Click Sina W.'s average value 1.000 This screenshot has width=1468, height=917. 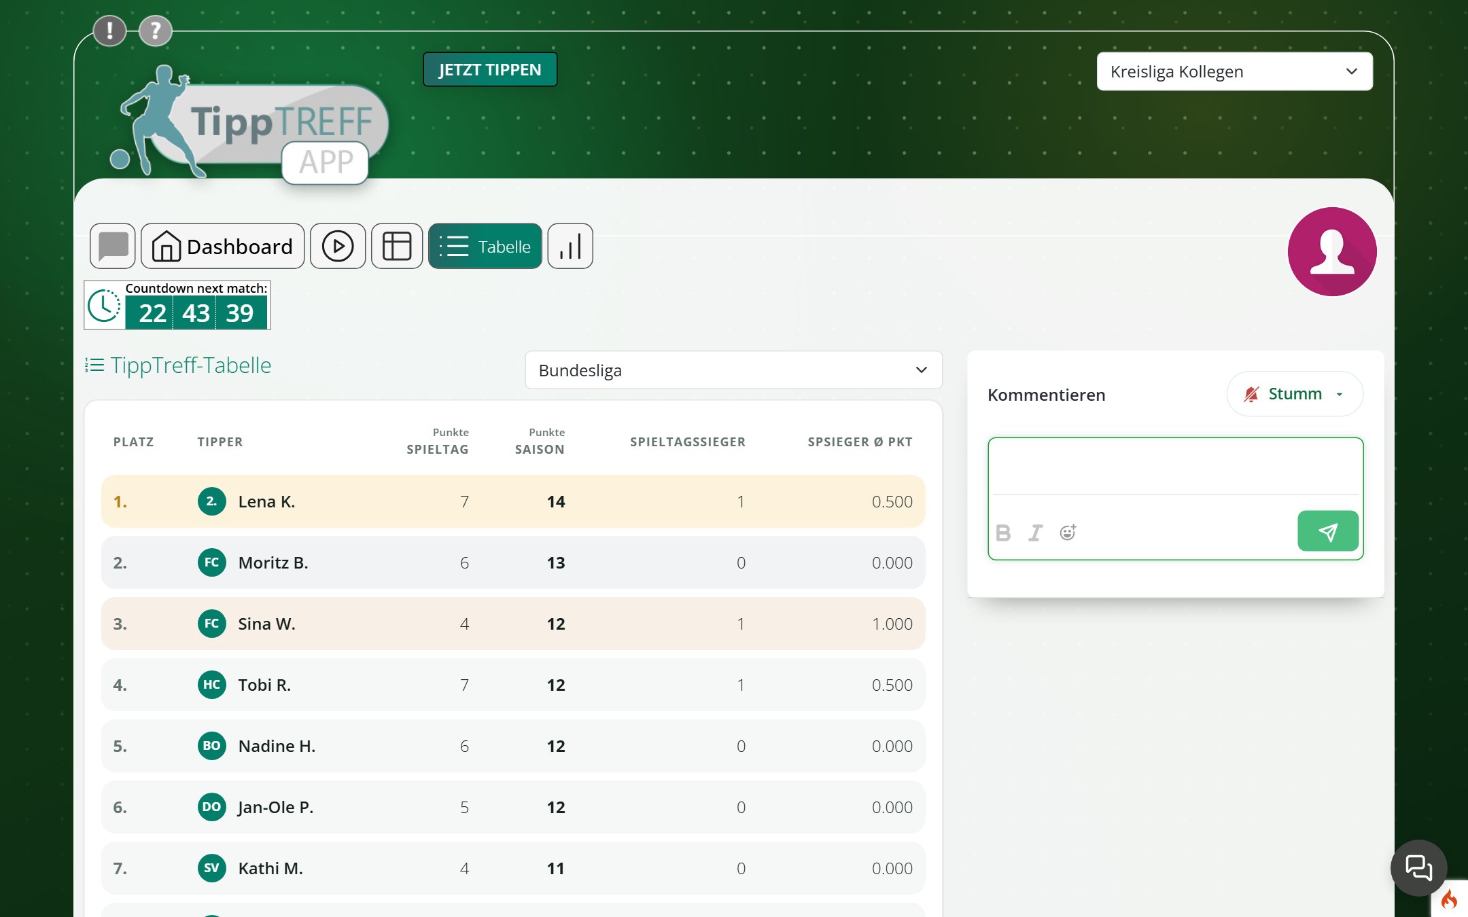892,624
